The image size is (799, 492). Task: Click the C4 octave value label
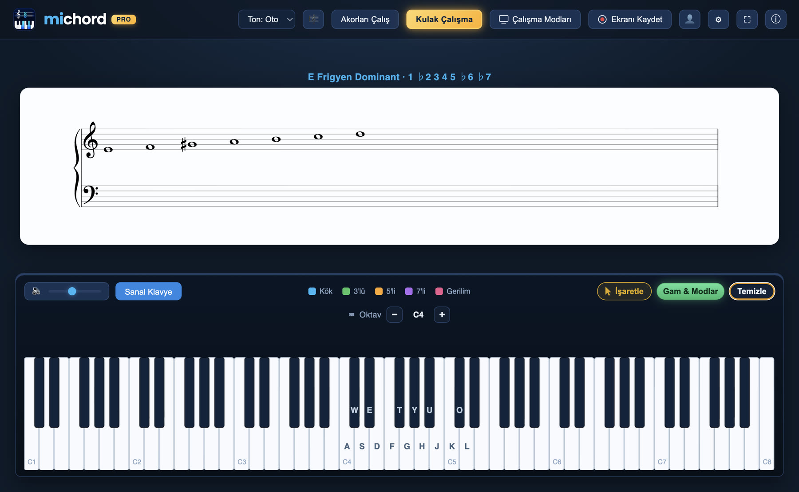click(x=418, y=314)
